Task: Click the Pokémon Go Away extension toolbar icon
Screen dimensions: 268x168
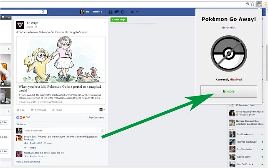Action: coord(259,4)
